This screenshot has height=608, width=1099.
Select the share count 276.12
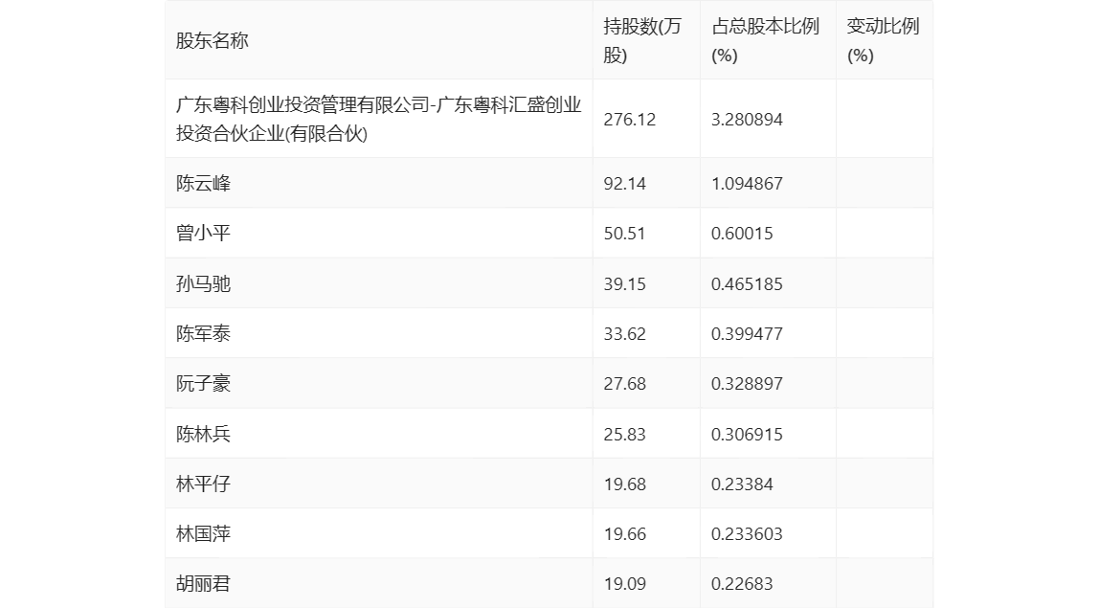click(x=629, y=120)
